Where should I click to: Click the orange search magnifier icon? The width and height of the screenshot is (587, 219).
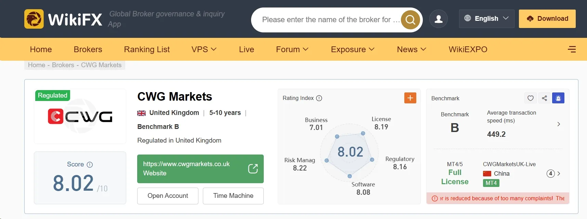[x=410, y=20]
